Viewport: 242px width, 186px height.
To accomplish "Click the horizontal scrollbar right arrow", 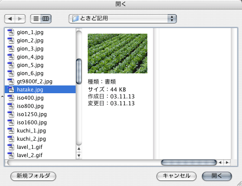I will tap(227, 162).
